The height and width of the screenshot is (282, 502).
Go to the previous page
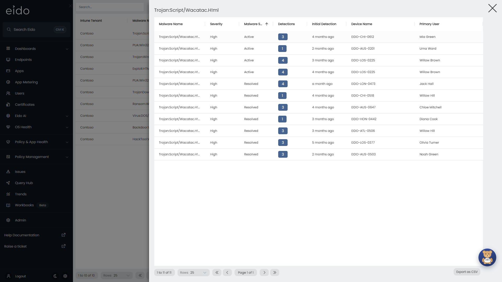point(227,273)
